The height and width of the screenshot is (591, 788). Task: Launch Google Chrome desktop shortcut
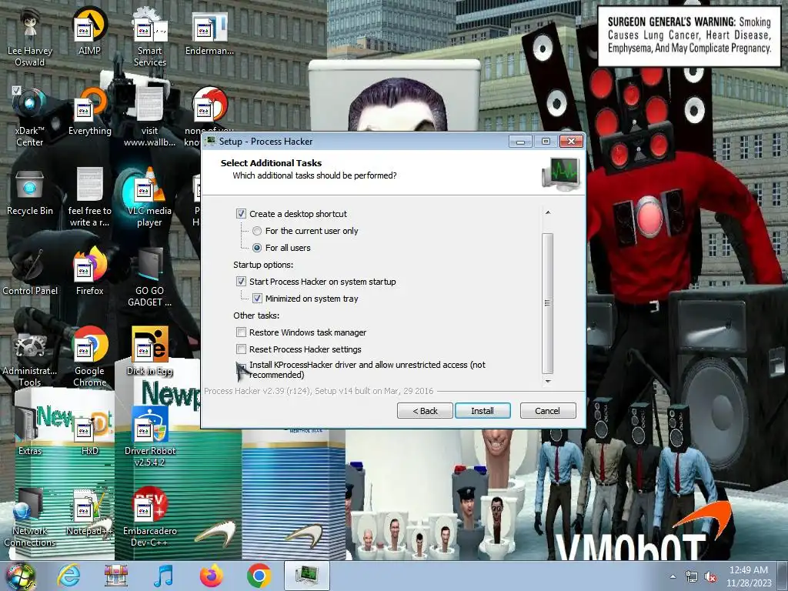tap(89, 357)
